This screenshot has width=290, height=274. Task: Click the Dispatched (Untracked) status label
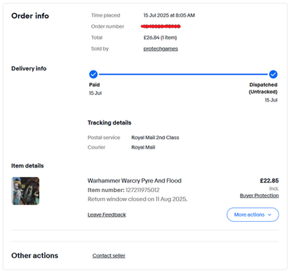pyautogui.click(x=263, y=88)
